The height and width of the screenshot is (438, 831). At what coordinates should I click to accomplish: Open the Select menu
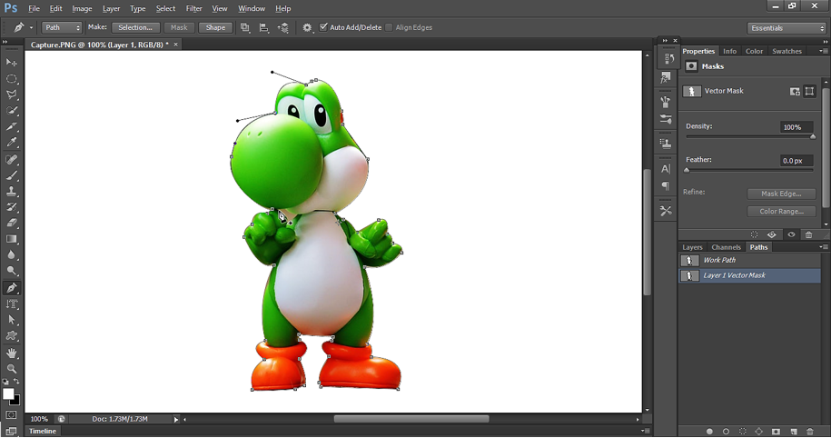(x=165, y=8)
